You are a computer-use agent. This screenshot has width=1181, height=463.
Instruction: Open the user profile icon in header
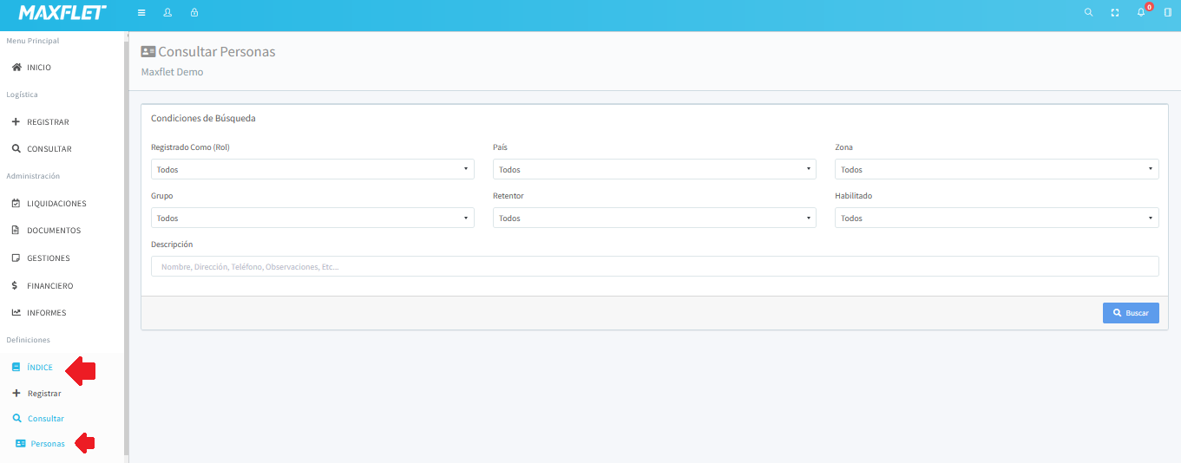(x=167, y=13)
